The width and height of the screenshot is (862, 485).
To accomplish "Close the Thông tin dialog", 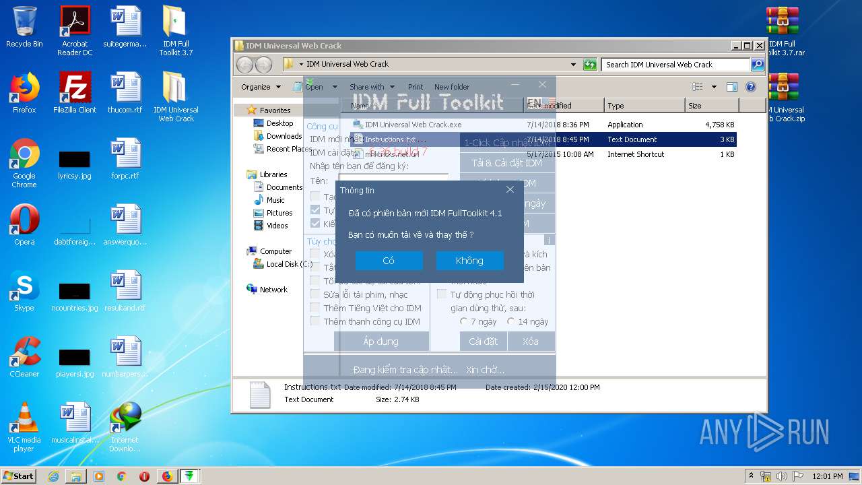I will [x=510, y=190].
